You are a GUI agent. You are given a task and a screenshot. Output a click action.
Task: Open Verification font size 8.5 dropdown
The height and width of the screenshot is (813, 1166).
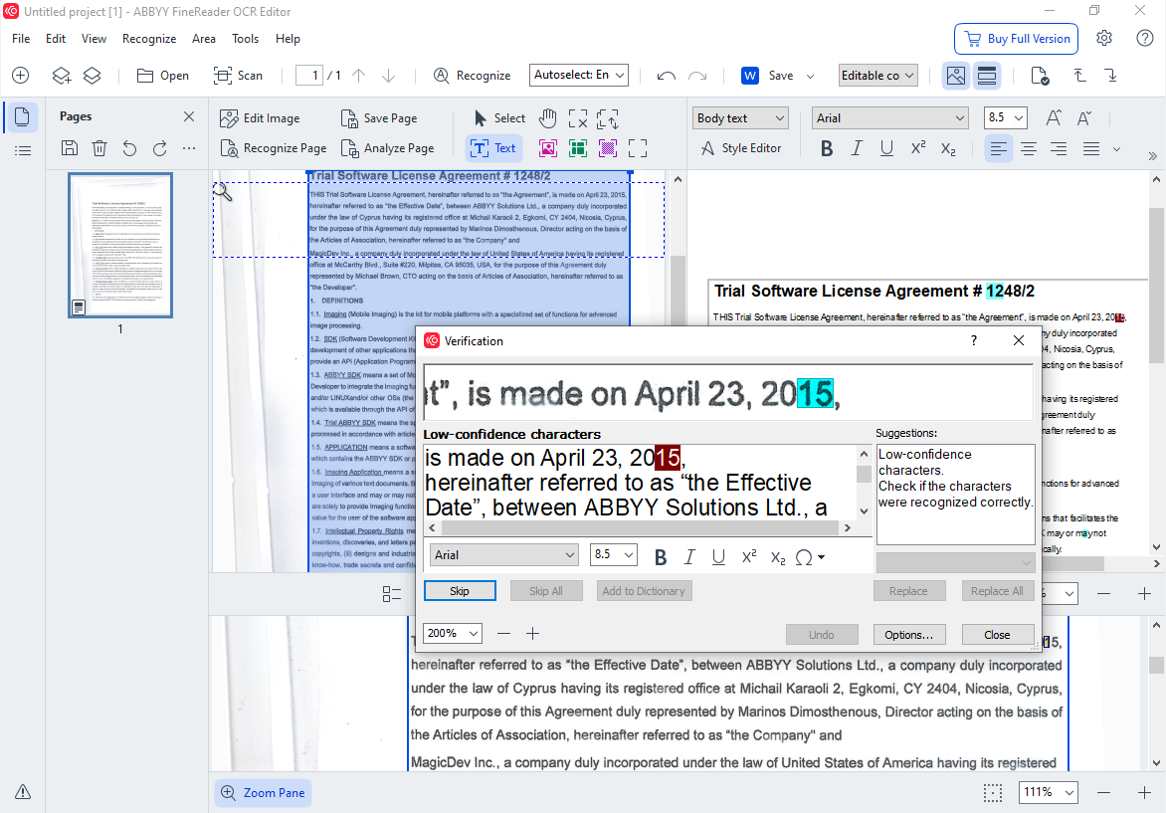614,555
